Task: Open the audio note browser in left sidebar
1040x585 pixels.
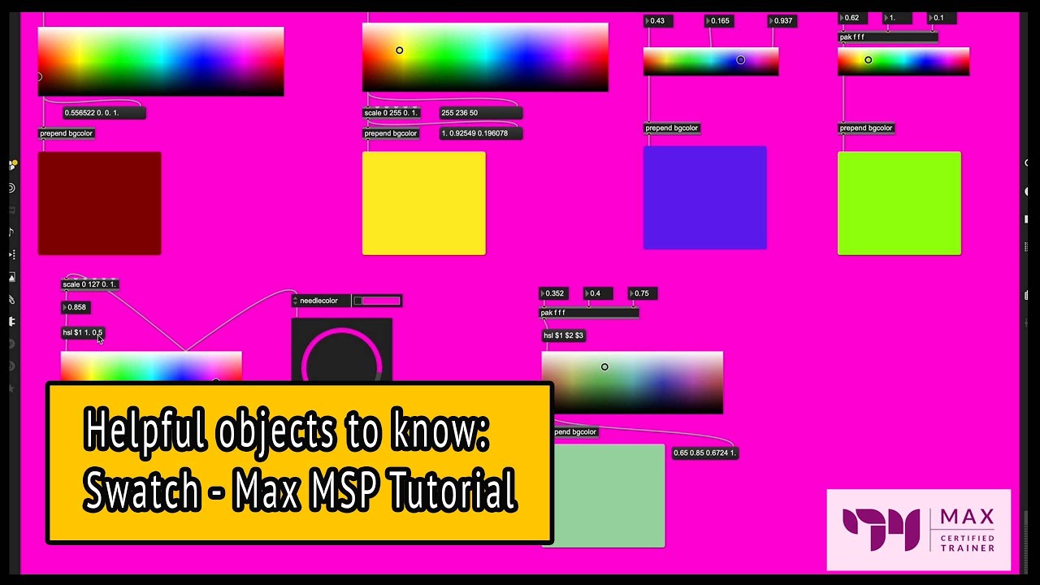Action: click(x=11, y=232)
